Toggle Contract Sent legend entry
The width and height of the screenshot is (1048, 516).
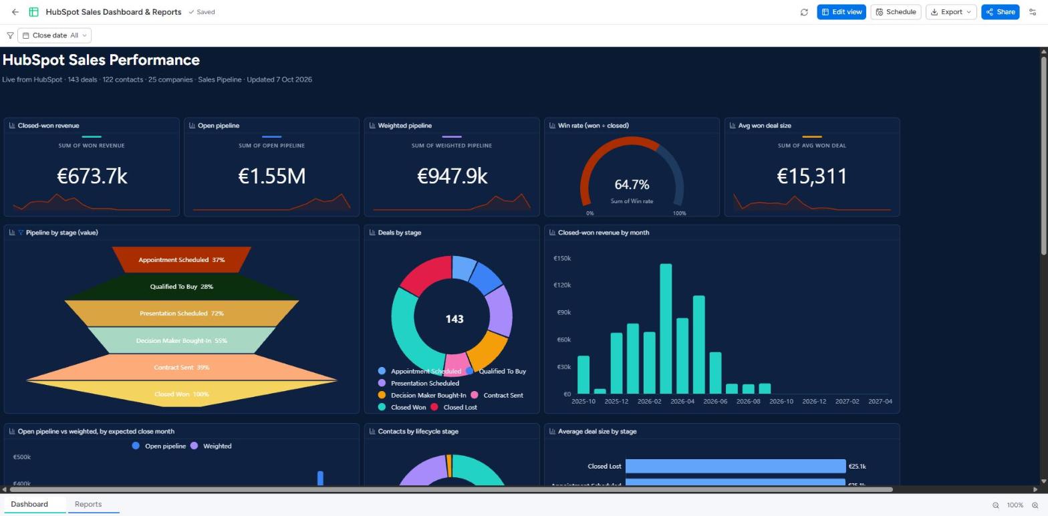click(x=497, y=395)
